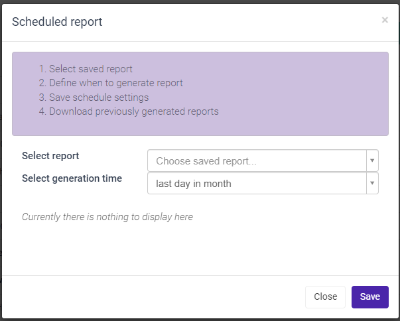
Task: Click the 'Select generation time' label
Action: coord(72,178)
